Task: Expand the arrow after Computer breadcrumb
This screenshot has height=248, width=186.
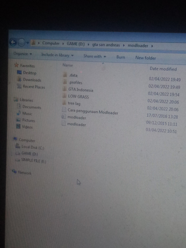Action: point(63,44)
